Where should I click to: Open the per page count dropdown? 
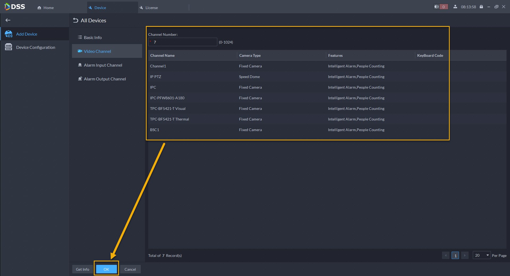[481, 255]
